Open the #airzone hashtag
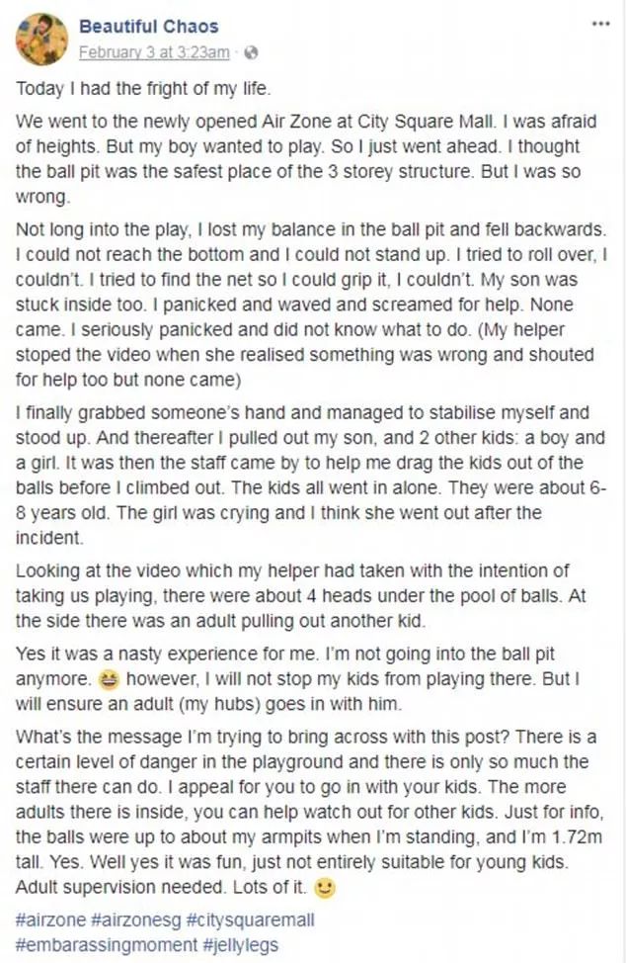 tap(51, 920)
